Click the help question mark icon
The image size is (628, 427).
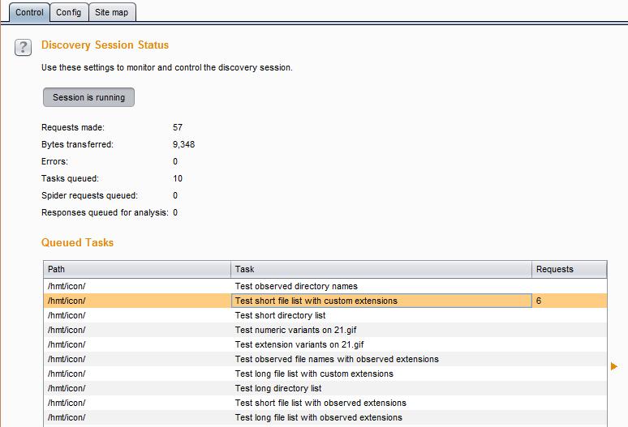(23, 48)
